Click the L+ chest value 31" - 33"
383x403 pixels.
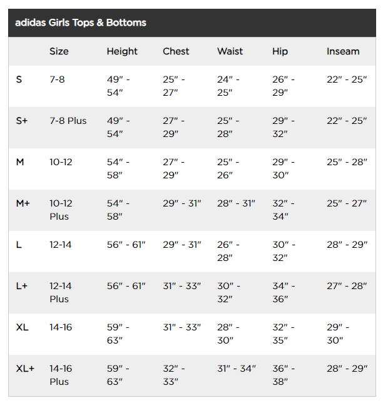point(181,286)
